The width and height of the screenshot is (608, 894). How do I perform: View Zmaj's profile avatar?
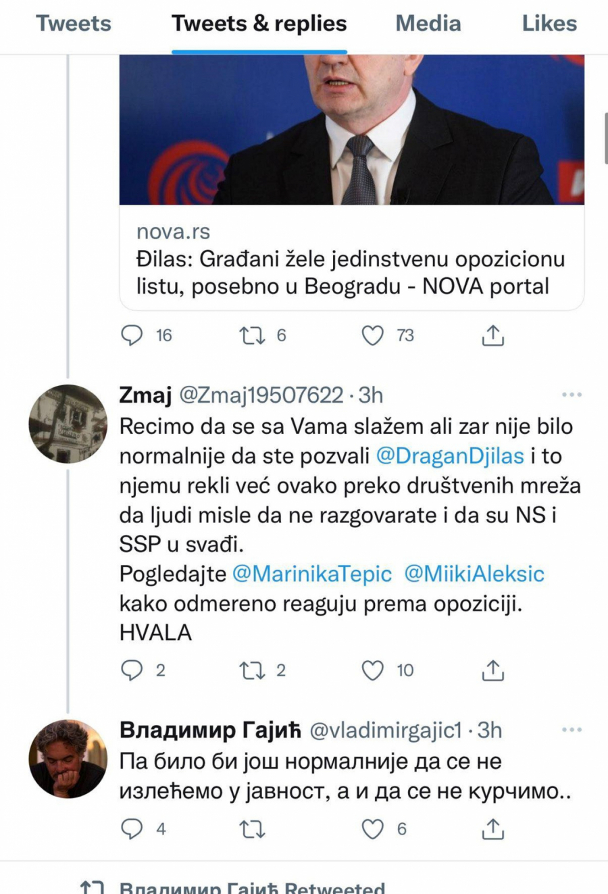pyautogui.click(x=68, y=424)
